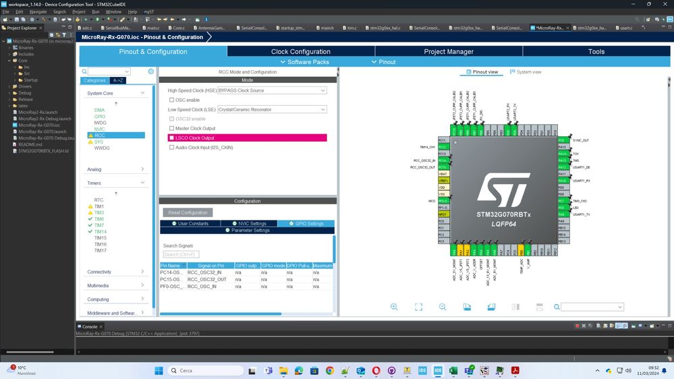This screenshot has height=379, width=674.
Task: Toggle the Master Clock Output checkbox
Action: pos(171,128)
